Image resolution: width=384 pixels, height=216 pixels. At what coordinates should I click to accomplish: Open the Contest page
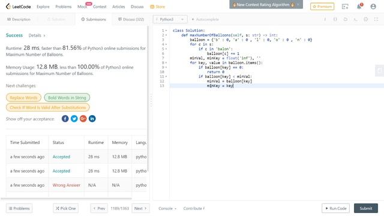pyautogui.click(x=100, y=7)
